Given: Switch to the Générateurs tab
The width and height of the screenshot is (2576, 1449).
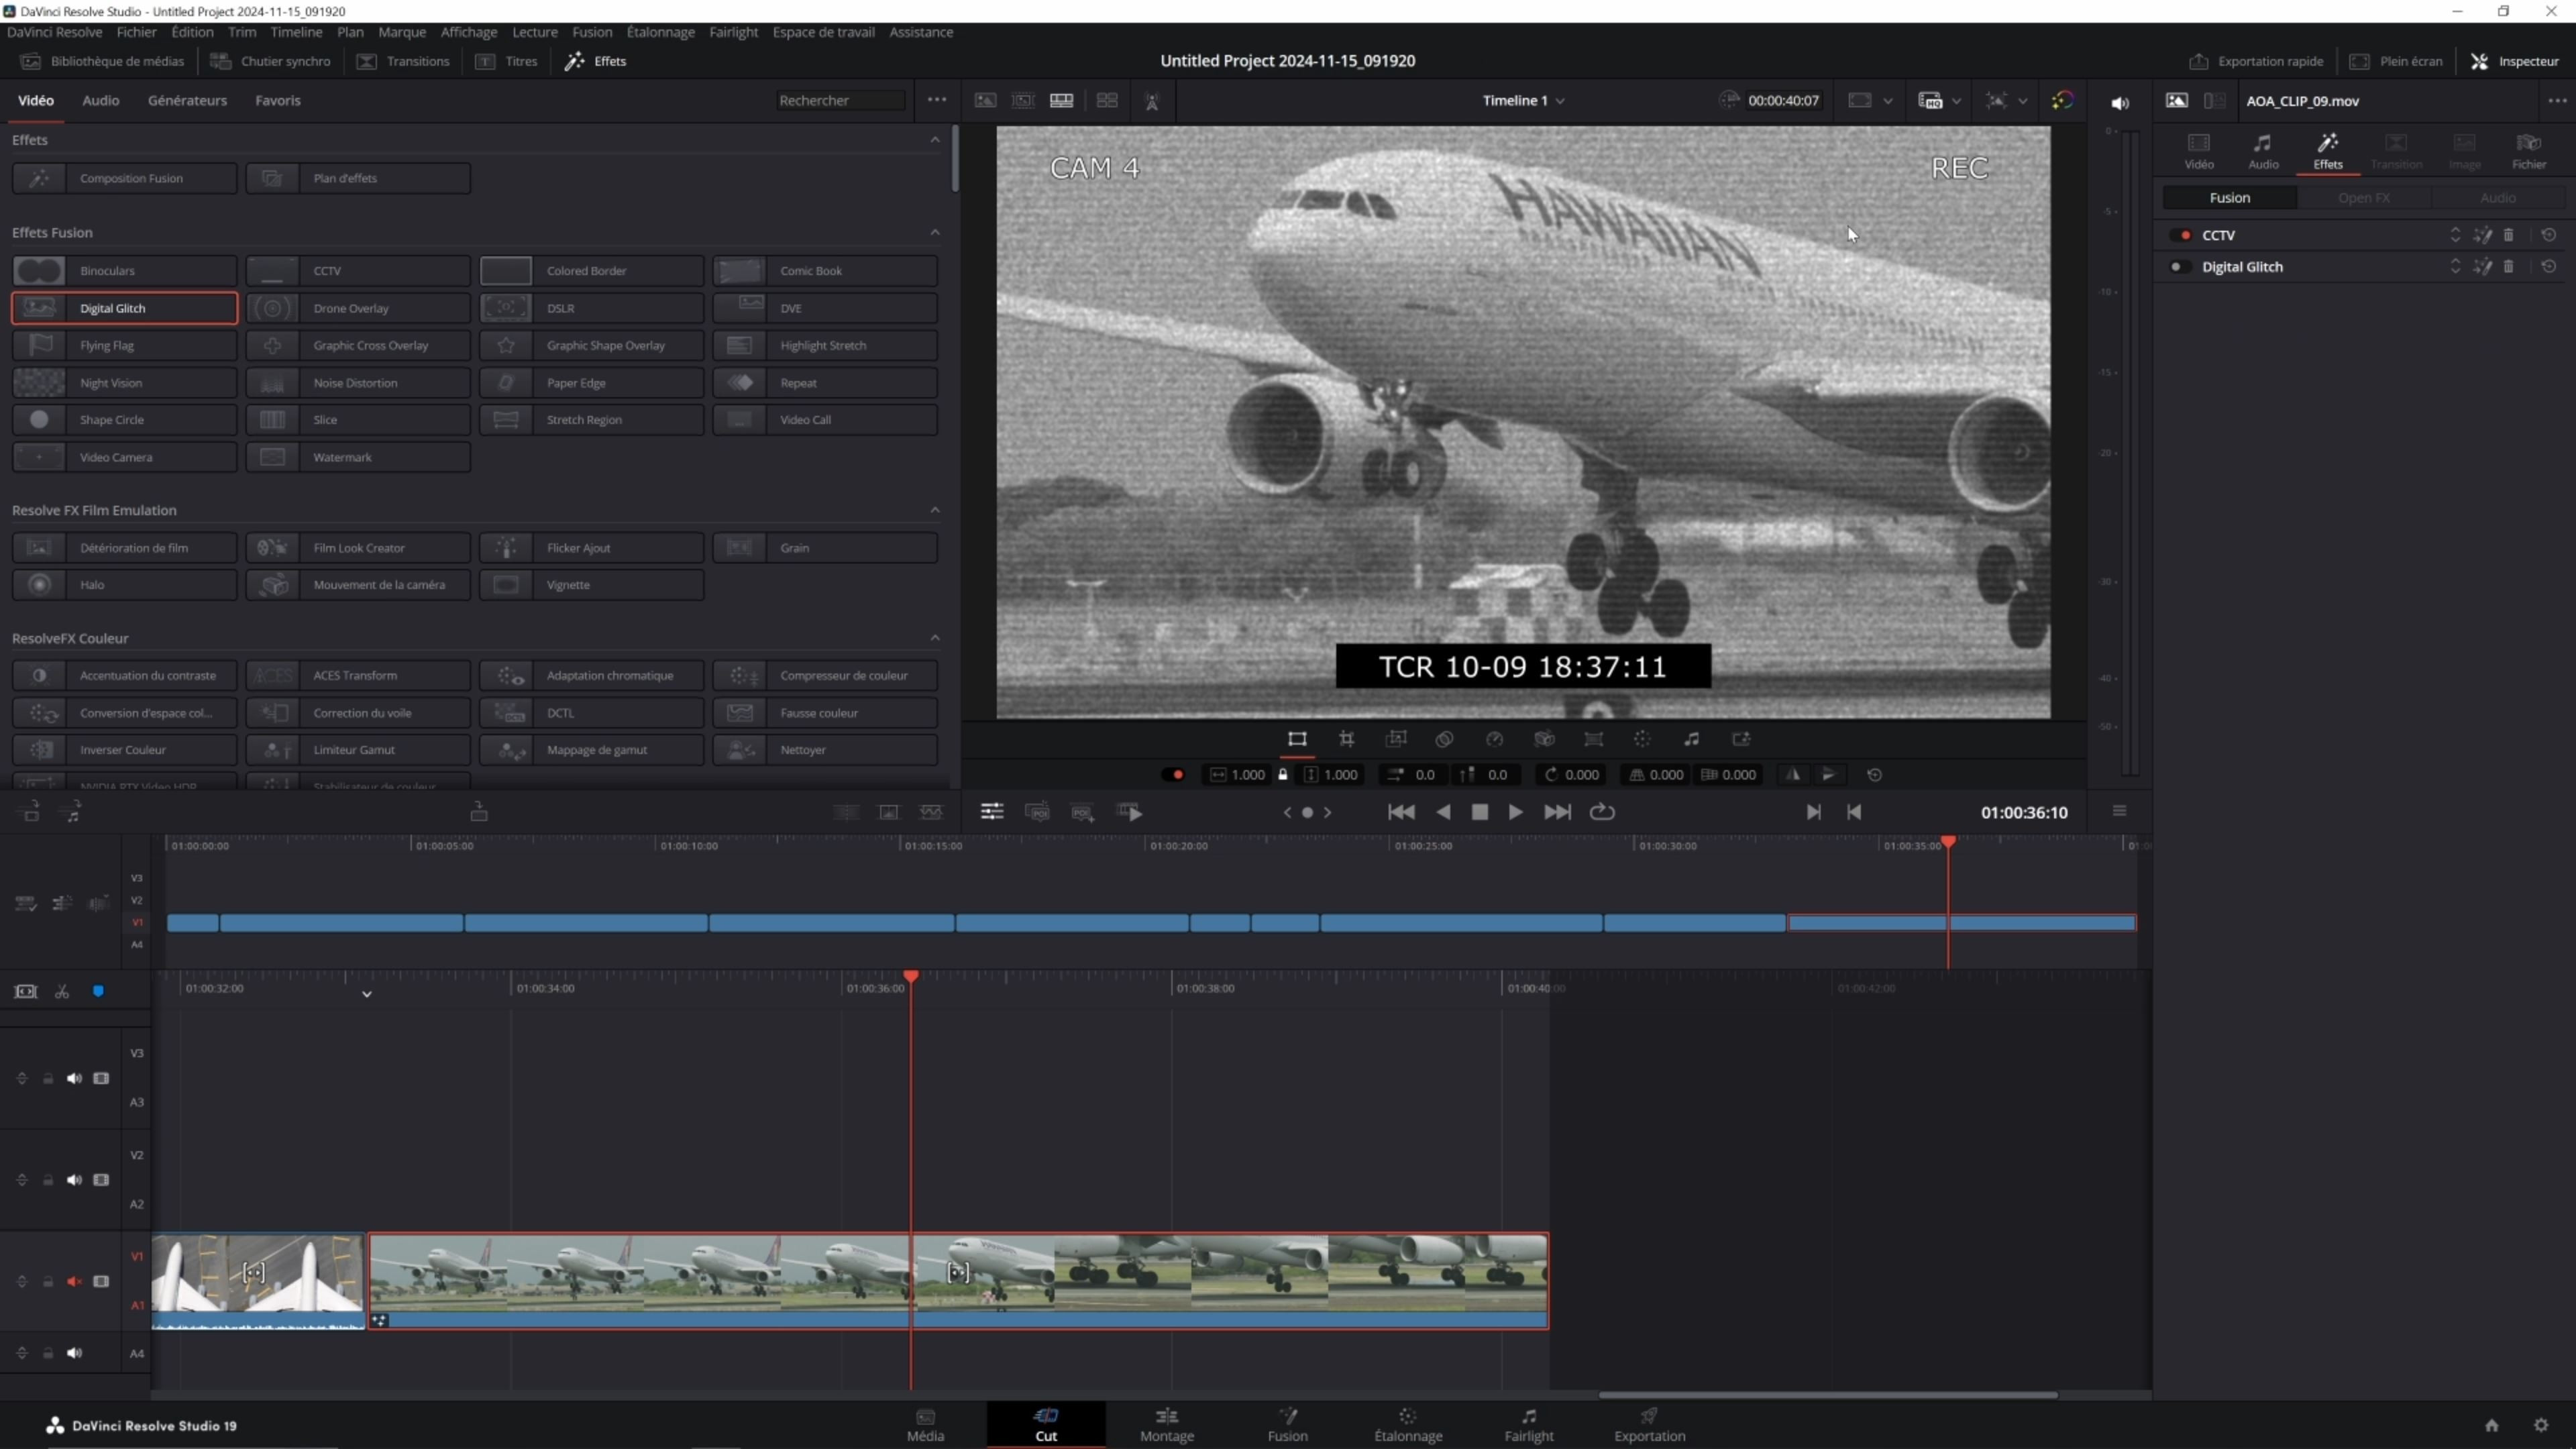Looking at the screenshot, I should pyautogui.click(x=187, y=100).
